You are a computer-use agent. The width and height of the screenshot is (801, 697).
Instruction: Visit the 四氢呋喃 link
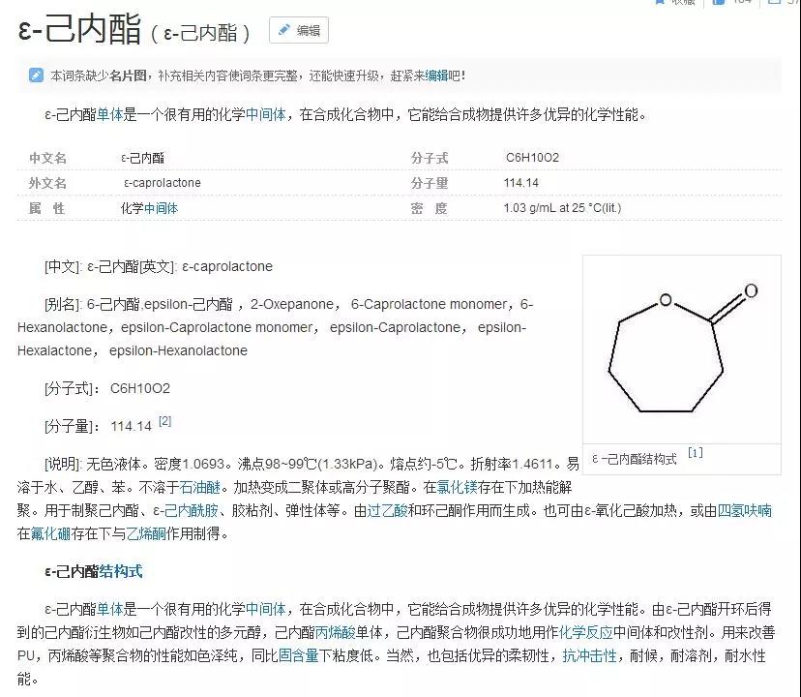pos(745,510)
